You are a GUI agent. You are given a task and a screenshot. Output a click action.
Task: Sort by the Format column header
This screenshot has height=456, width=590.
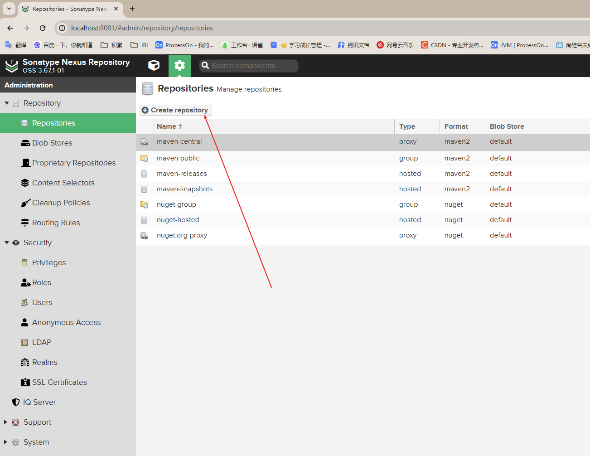point(462,126)
